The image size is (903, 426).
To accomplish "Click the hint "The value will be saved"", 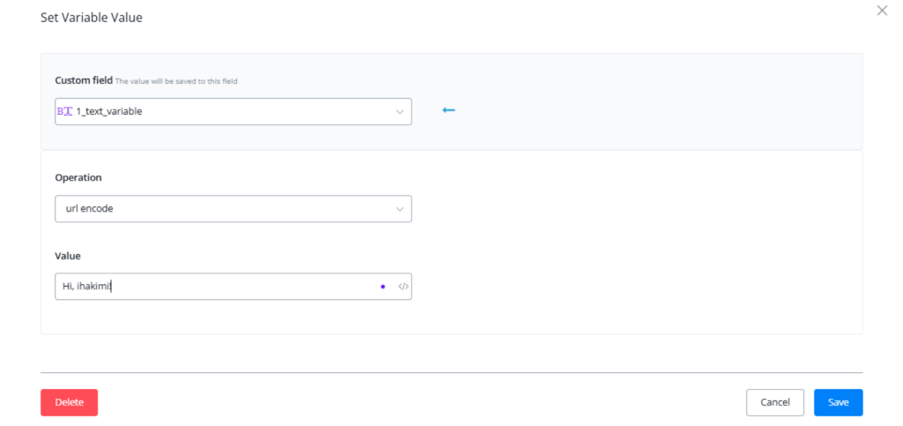I will click(x=176, y=81).
